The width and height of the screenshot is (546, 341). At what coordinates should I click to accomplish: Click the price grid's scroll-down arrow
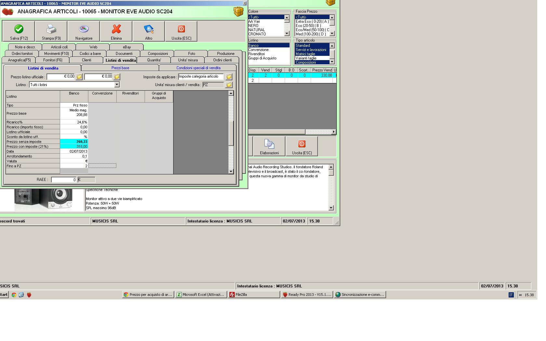click(x=231, y=171)
